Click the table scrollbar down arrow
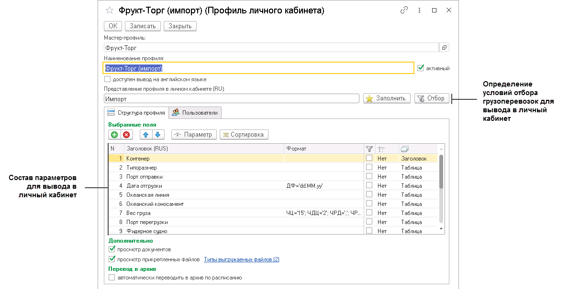Image resolution: width=580 pixels, height=289 pixels. [x=441, y=230]
